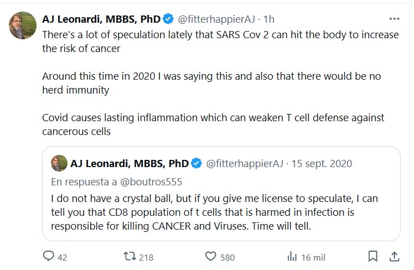Open the three-dot more options menu

click(x=394, y=19)
